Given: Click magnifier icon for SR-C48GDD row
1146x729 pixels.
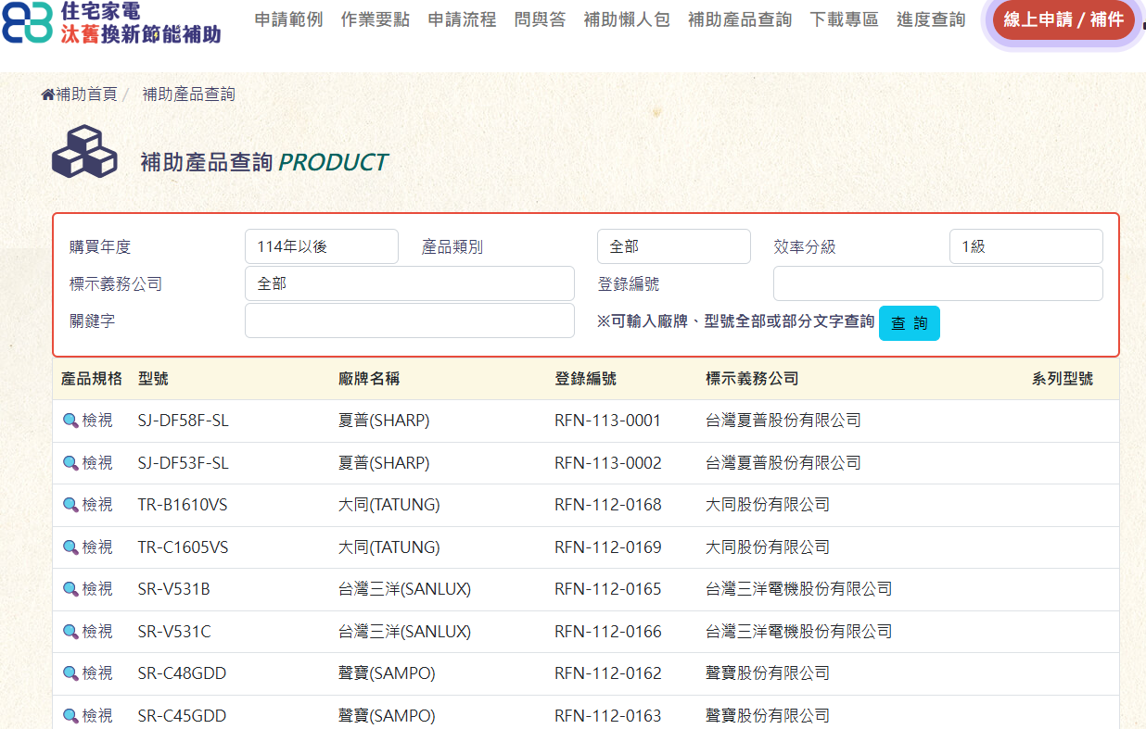Looking at the screenshot, I should click(70, 673).
